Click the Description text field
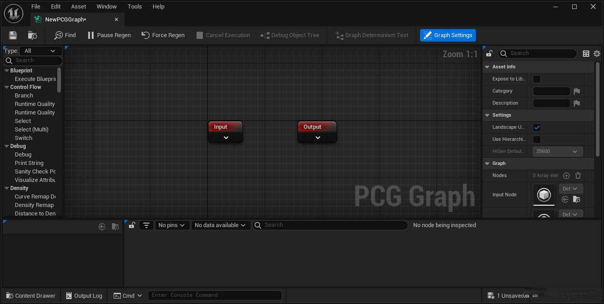Screen dimensions: 604x304 point(551,103)
